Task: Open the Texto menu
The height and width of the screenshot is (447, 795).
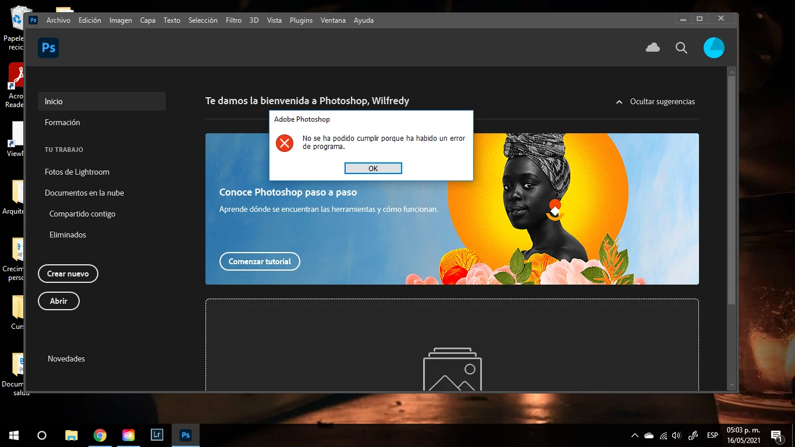Action: tap(172, 20)
